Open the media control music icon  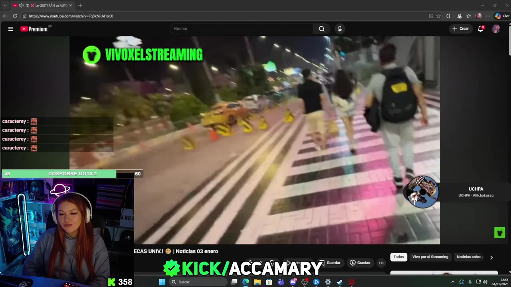click(459, 16)
